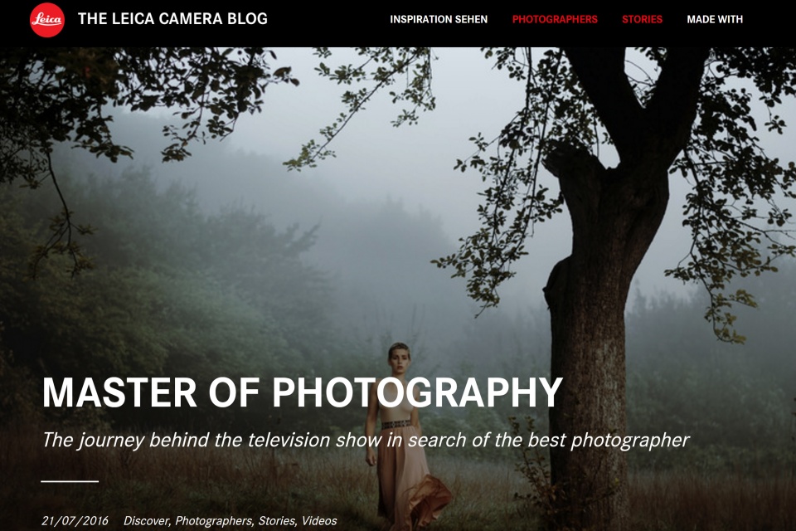Open the Stories category tag under the date line
The image size is (796, 531).
click(x=277, y=521)
